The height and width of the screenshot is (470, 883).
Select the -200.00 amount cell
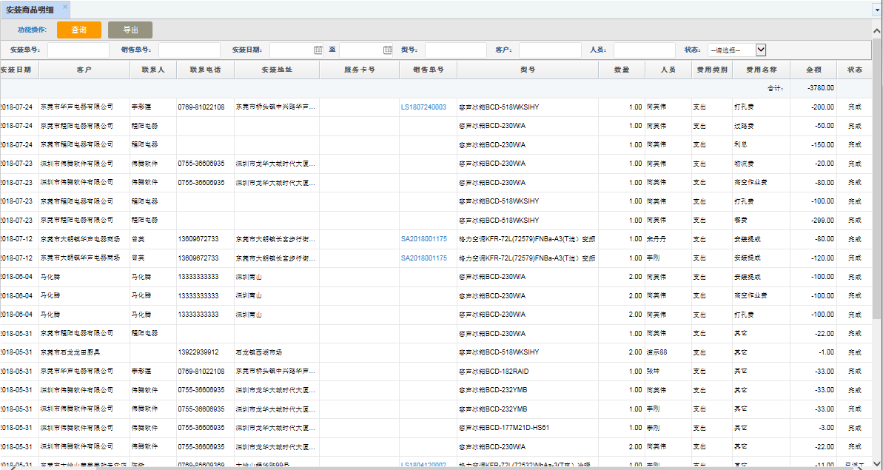coord(813,107)
